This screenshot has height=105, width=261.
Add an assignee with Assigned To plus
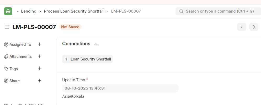tap(40, 44)
